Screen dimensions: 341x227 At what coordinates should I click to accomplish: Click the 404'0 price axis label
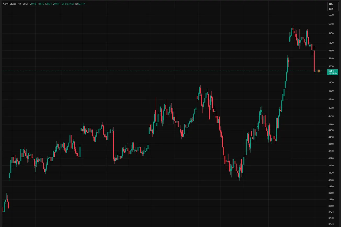[331, 180]
